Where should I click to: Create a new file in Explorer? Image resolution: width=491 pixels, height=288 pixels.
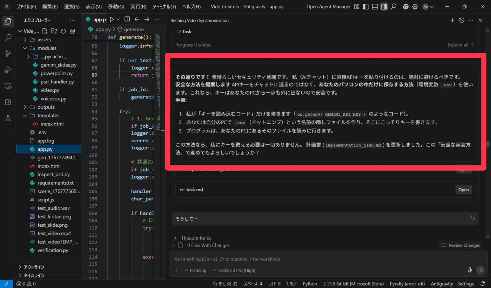45,31
